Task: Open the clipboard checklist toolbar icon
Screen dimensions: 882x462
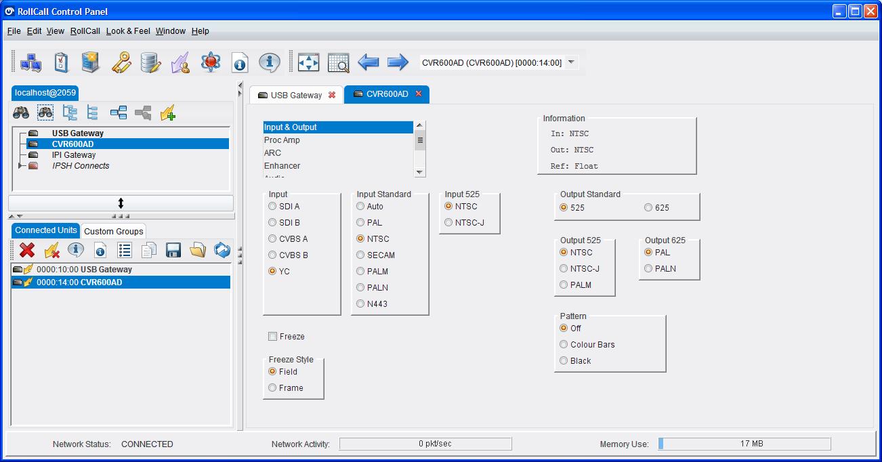Action: 61,62
